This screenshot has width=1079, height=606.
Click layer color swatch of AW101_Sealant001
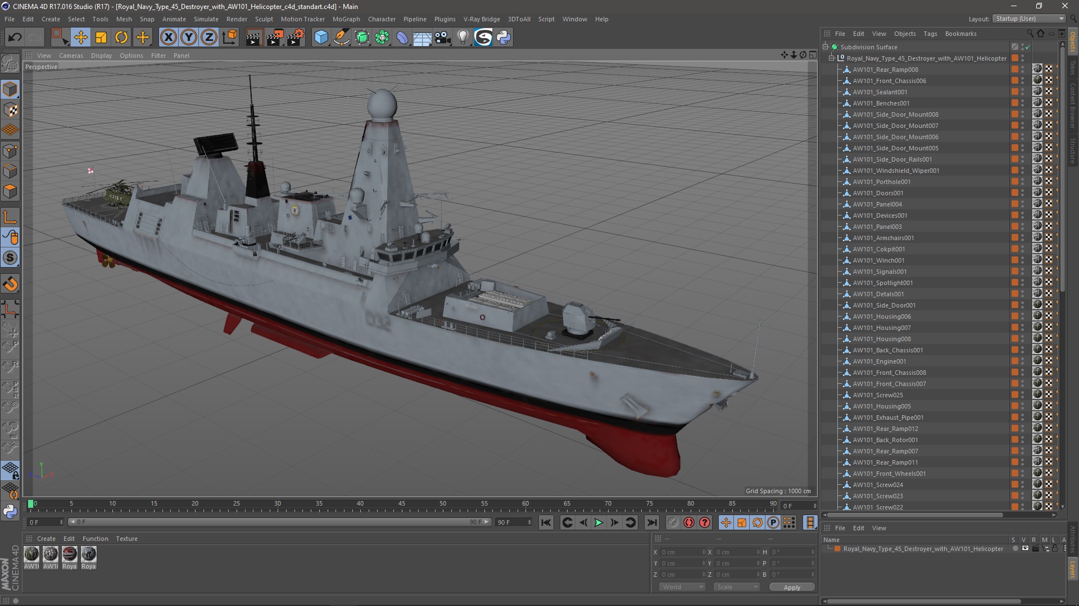(x=1014, y=92)
